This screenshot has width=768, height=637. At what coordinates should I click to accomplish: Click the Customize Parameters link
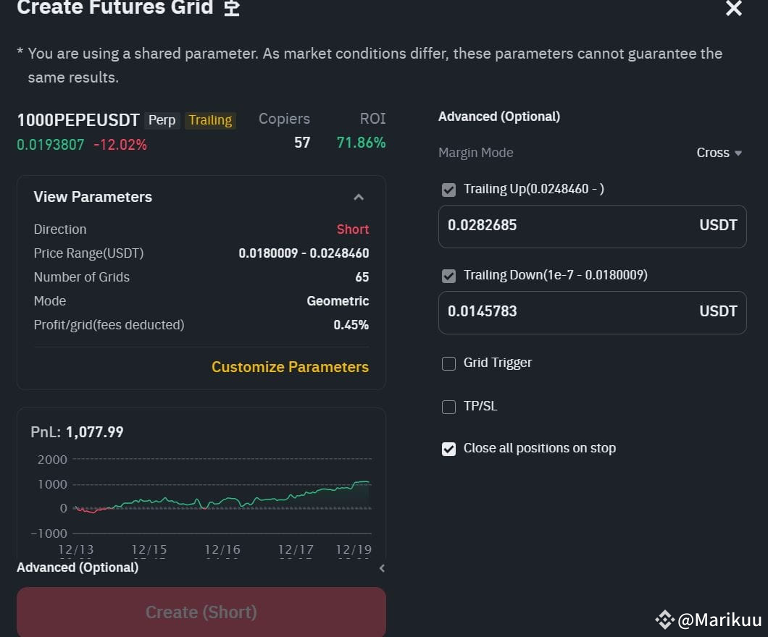click(x=290, y=367)
